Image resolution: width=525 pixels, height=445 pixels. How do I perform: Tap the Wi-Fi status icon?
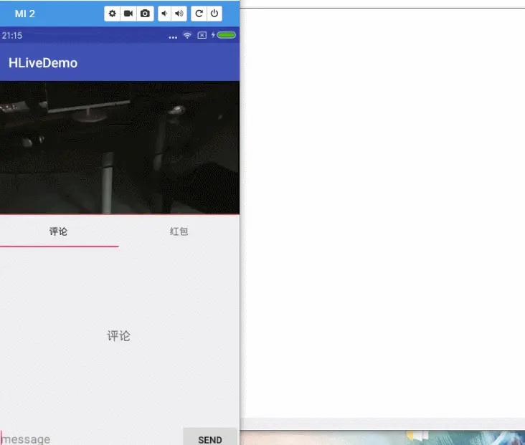[x=187, y=35]
